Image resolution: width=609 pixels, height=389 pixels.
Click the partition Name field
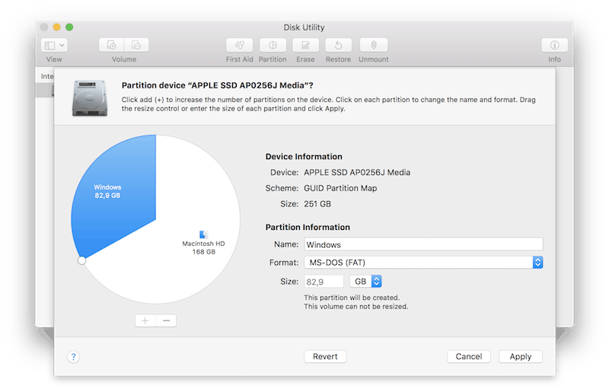pyautogui.click(x=423, y=244)
